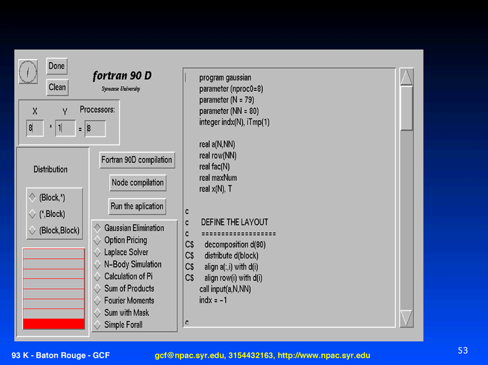Select Sum with Mask example
Image resolution: width=488 pixels, height=365 pixels.
tap(121, 313)
